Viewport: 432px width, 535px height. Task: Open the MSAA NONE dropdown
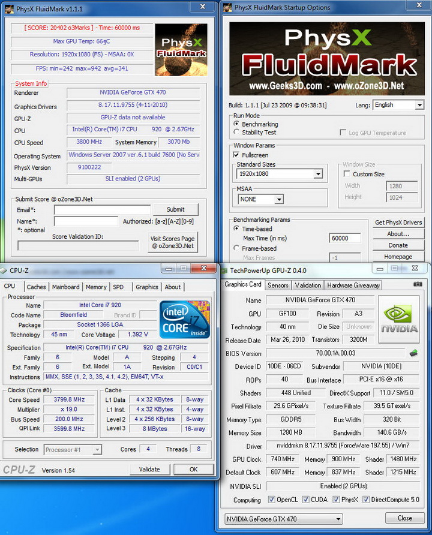click(279, 199)
